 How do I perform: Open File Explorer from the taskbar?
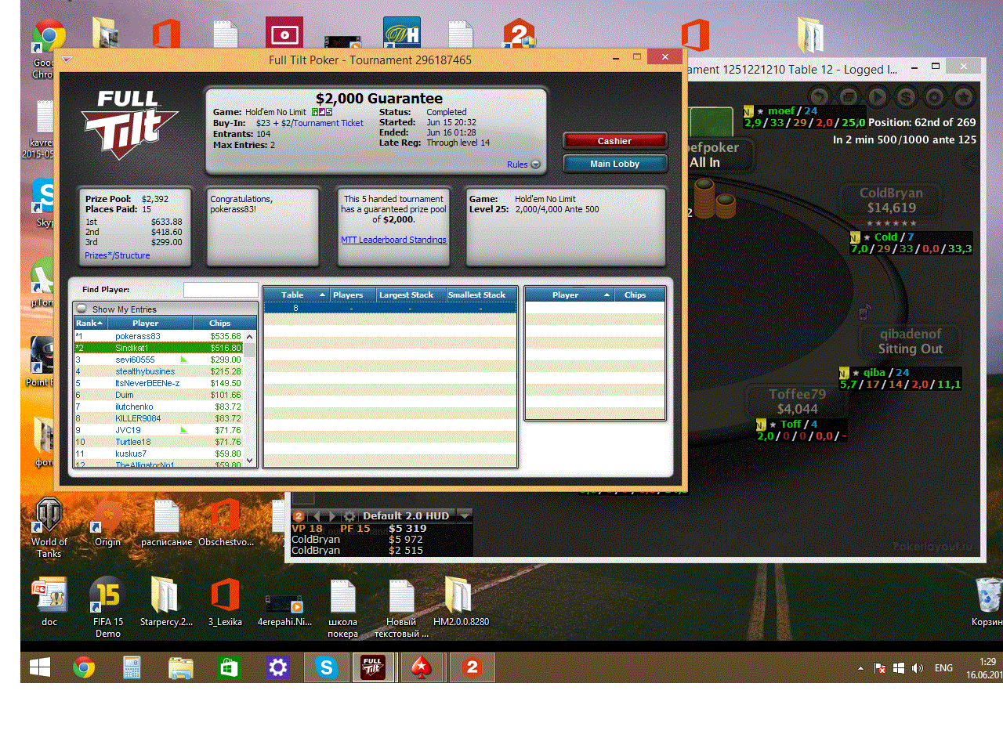click(180, 667)
